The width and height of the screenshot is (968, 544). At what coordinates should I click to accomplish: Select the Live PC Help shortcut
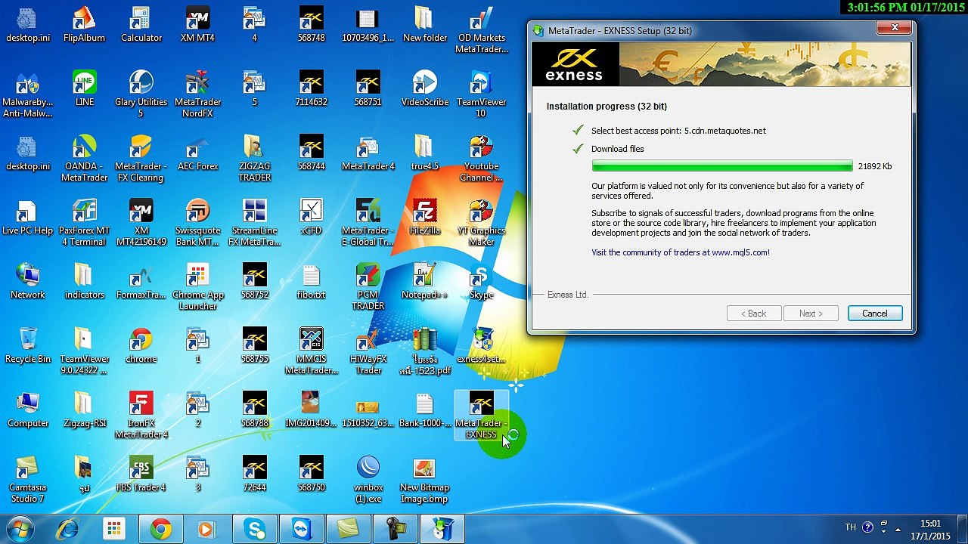pyautogui.click(x=27, y=217)
